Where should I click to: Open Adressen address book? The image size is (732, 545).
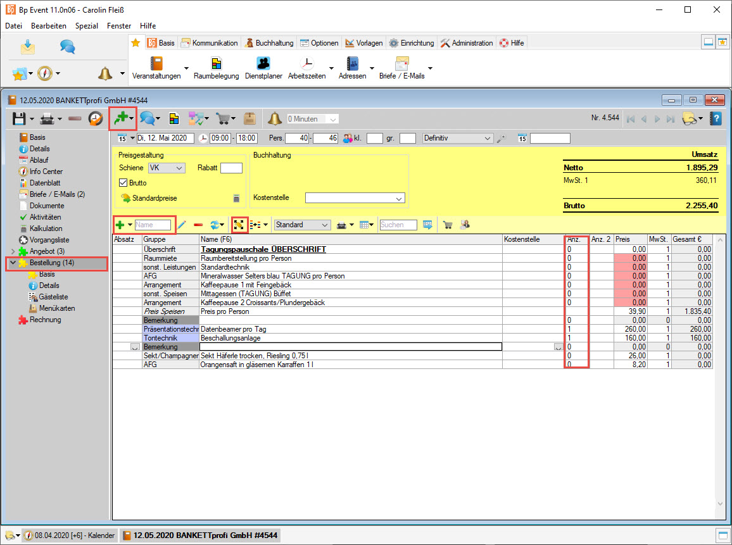(x=353, y=64)
